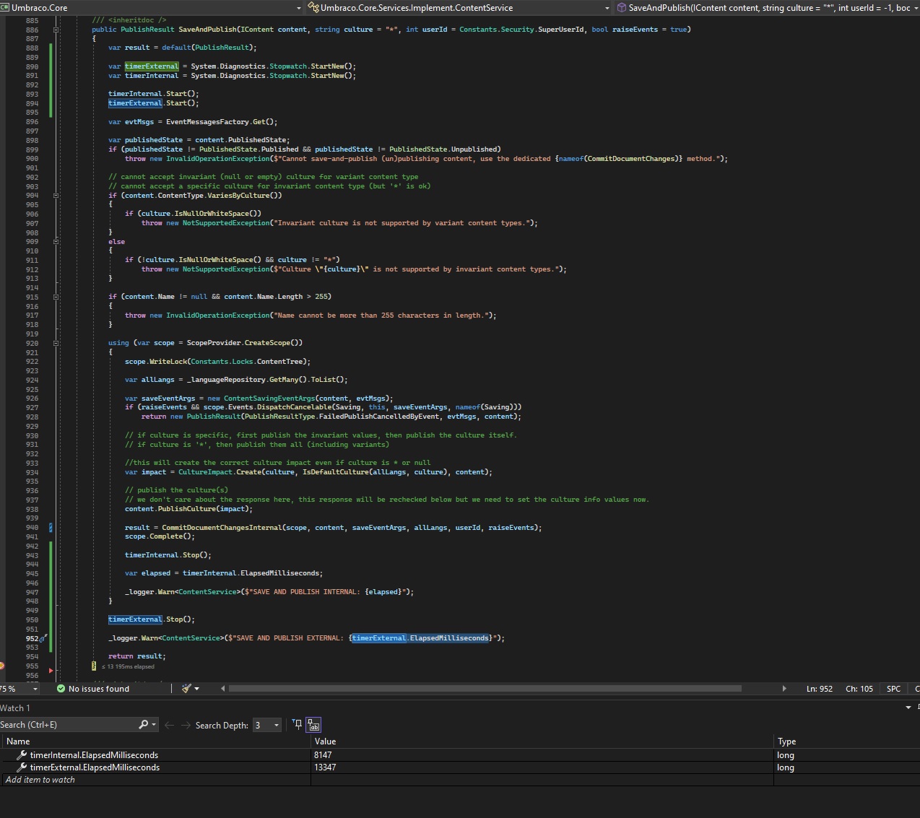Collapse the SaveAndPublish method at line 886
Screen dimensions: 920x818
click(x=56, y=30)
